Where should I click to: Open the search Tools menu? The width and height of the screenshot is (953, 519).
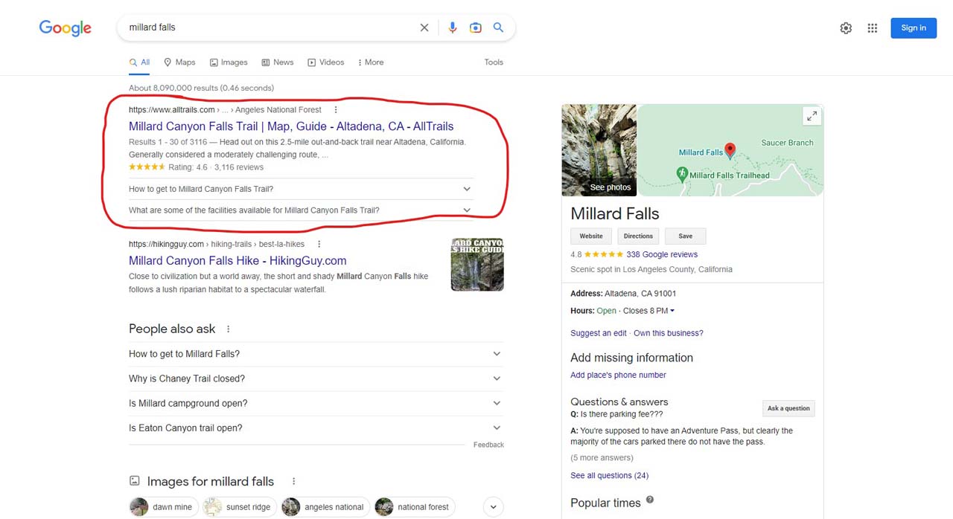494,62
